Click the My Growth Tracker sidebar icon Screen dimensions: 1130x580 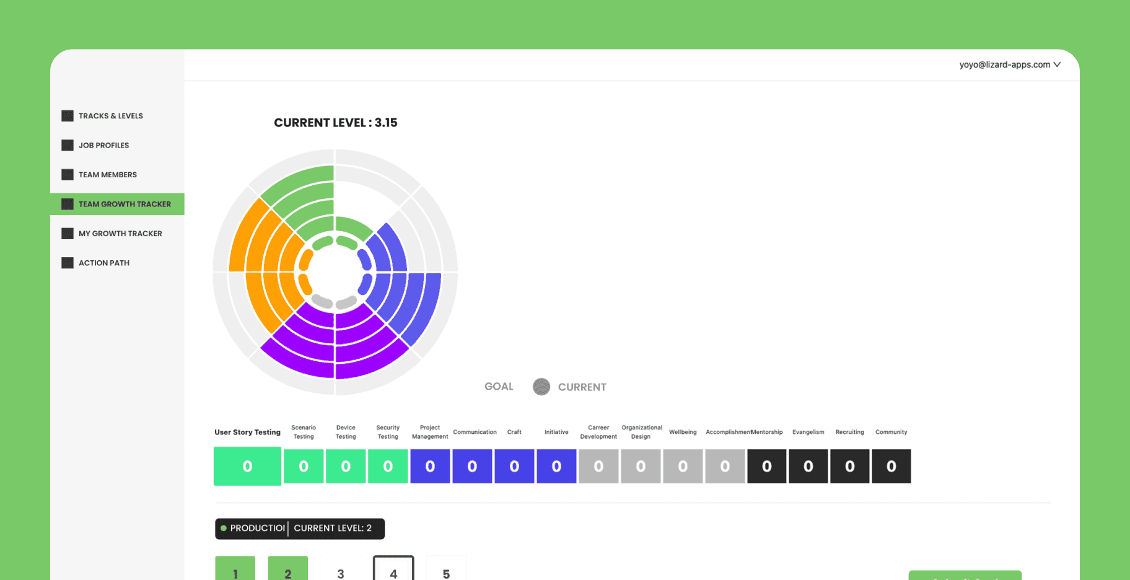68,234
